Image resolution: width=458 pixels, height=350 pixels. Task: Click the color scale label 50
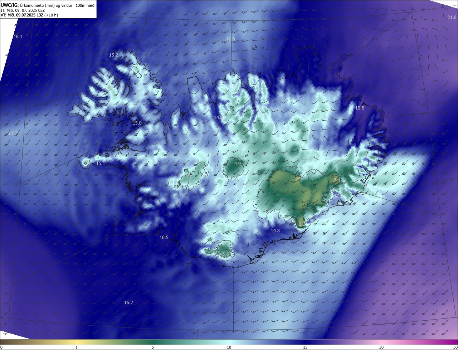pos(455,347)
